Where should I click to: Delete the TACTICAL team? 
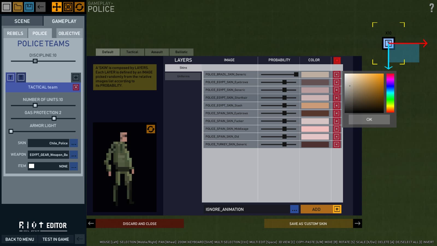pyautogui.click(x=76, y=87)
